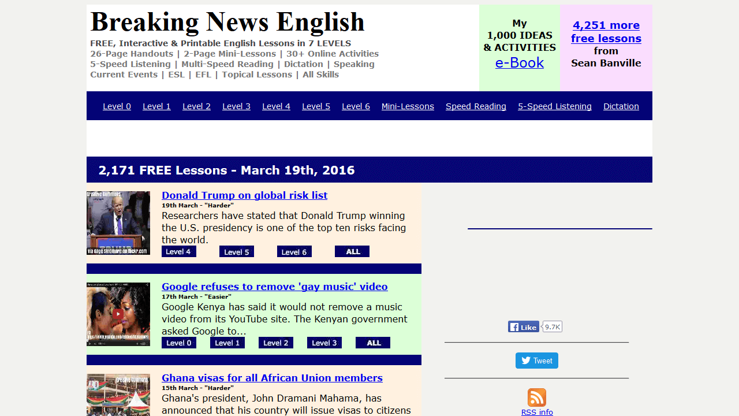
Task: Select Level 0 for the Google lesson
Action: 179,343
